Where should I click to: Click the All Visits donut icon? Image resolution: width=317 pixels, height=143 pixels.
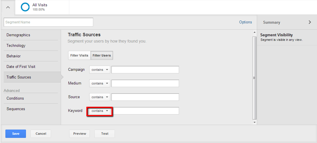click(x=25, y=7)
